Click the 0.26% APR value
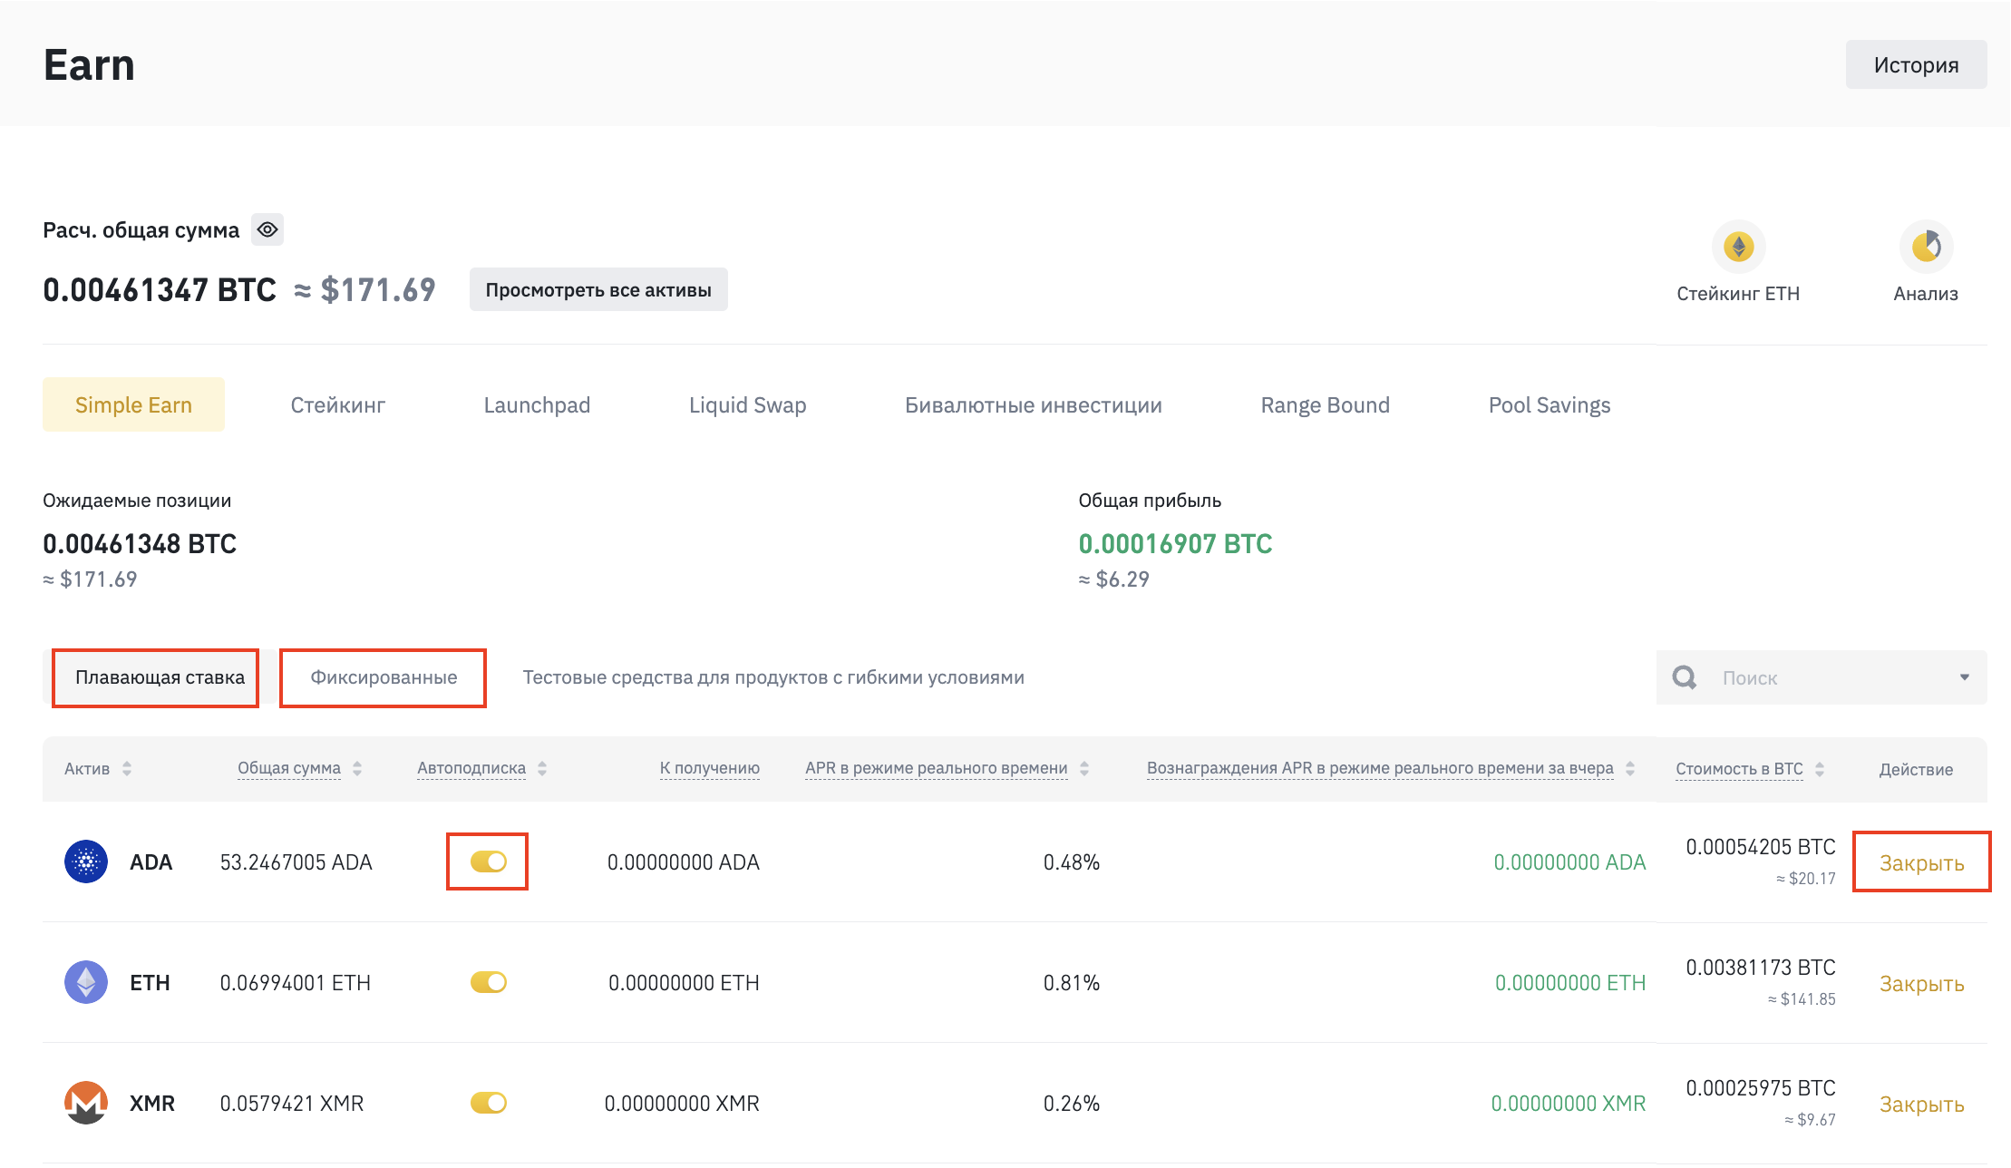Screen dimensions: 2011x1168 1072,1103
